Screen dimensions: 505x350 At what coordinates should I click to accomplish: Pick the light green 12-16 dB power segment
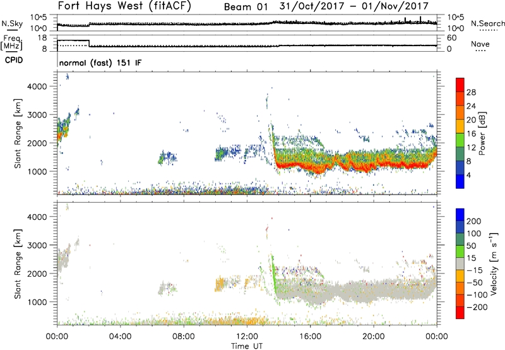pos(460,140)
